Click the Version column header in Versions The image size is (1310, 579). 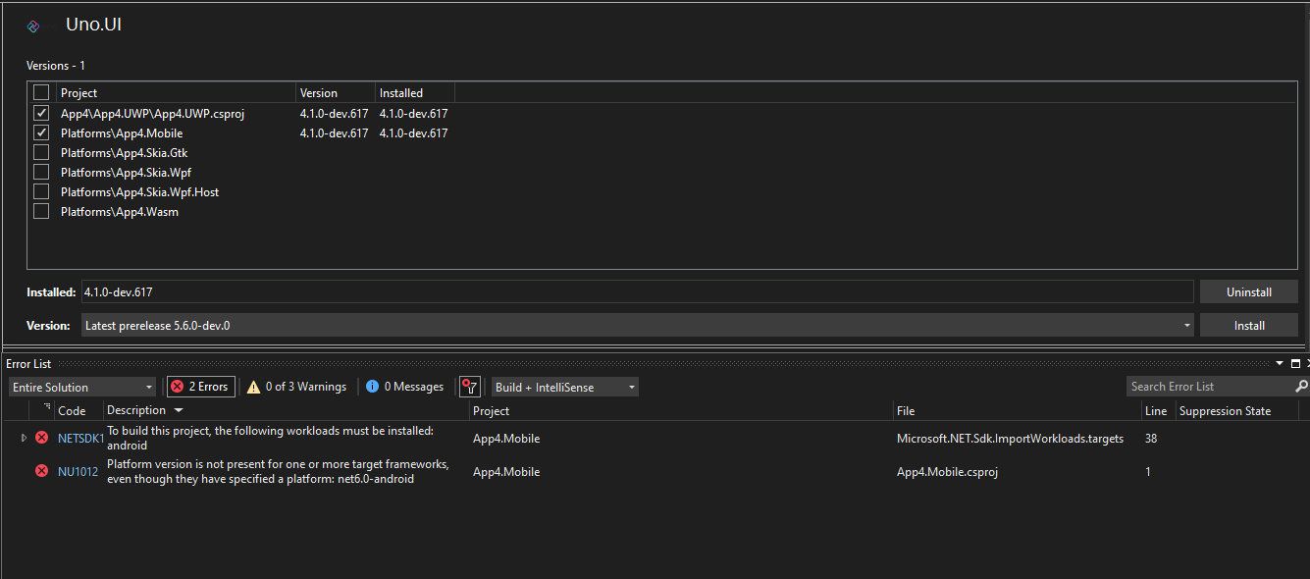pos(319,93)
